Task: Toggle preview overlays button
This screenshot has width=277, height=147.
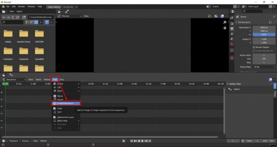Action: [223, 16]
